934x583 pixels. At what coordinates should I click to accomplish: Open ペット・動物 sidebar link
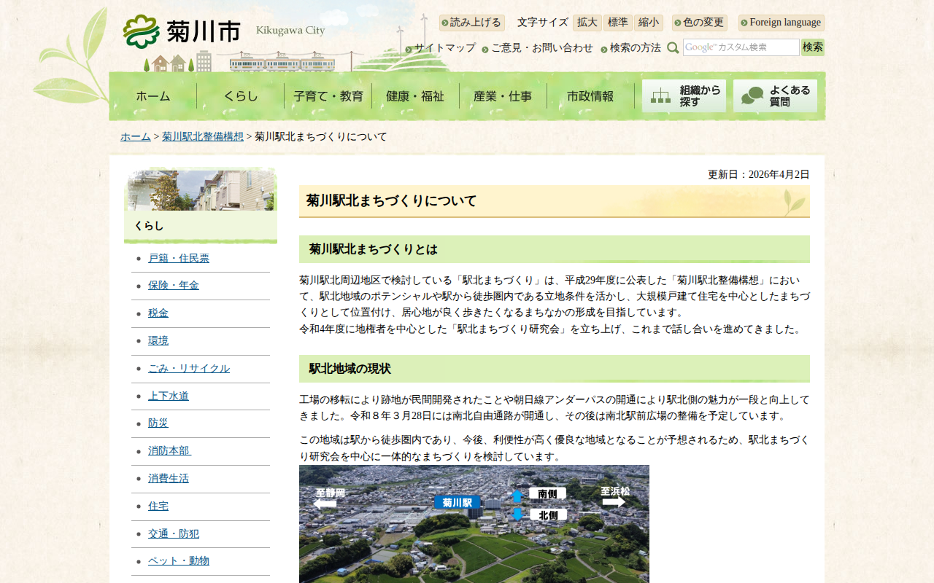pyautogui.click(x=179, y=561)
